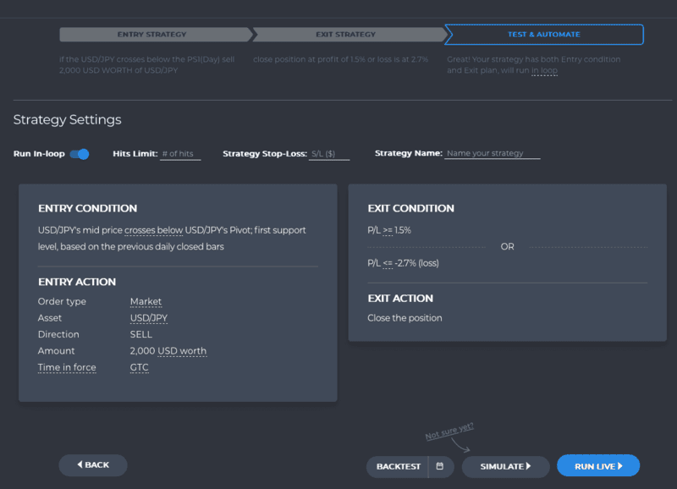Click the Hits Limit number field

point(180,152)
